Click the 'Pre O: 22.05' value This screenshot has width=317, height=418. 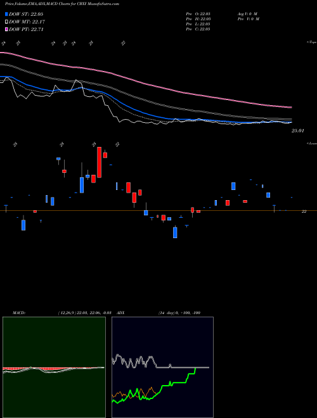(x=198, y=13)
